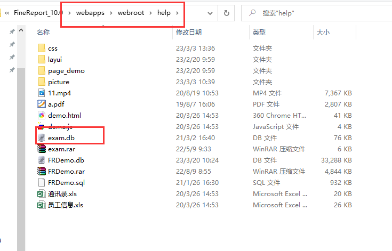Expand the chevron after webroot breadcrumb
The height and width of the screenshot is (251, 392).
point(150,13)
